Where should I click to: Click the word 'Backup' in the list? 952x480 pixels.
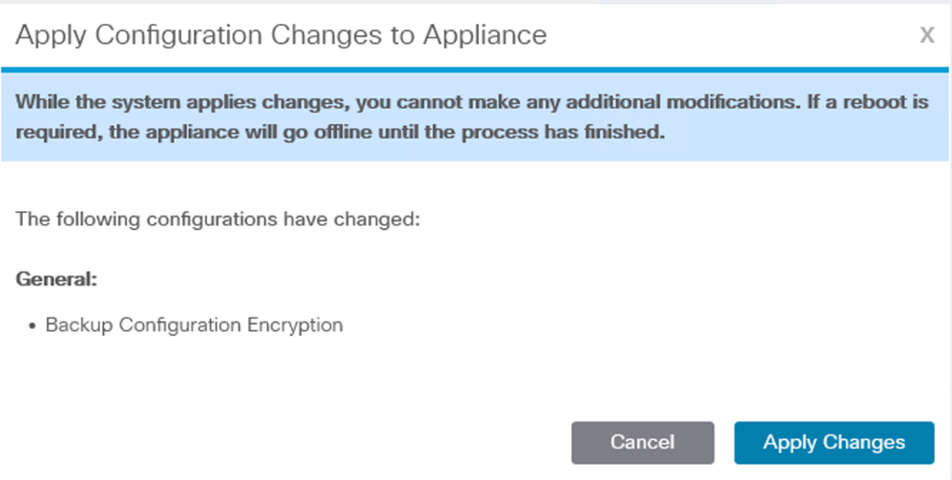pos(79,325)
